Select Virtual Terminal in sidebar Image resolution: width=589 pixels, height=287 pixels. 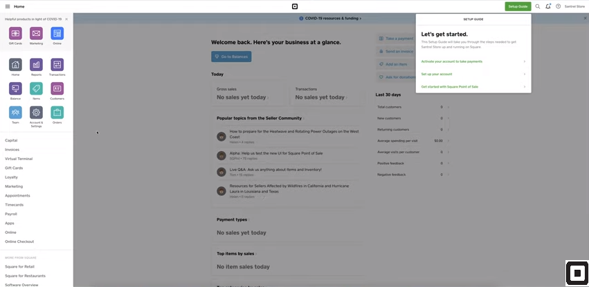(x=19, y=159)
